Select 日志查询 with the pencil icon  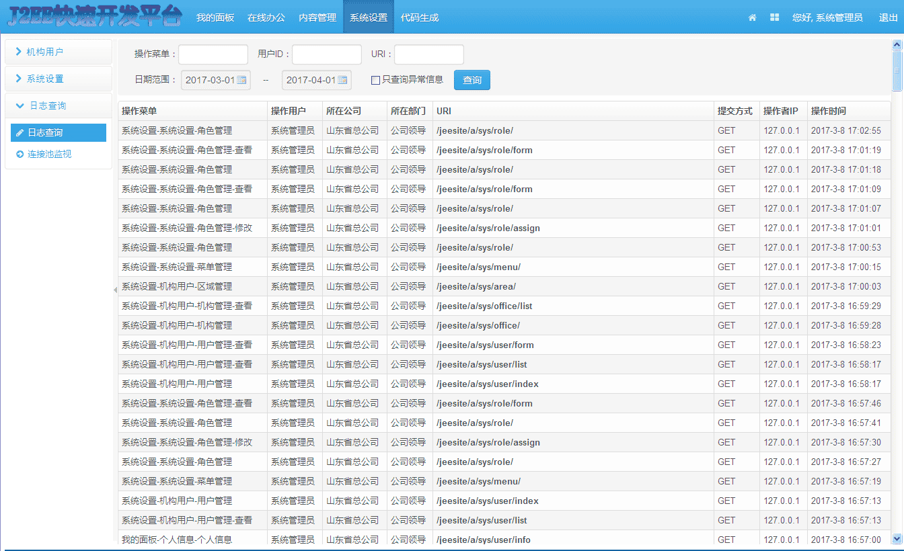[58, 132]
